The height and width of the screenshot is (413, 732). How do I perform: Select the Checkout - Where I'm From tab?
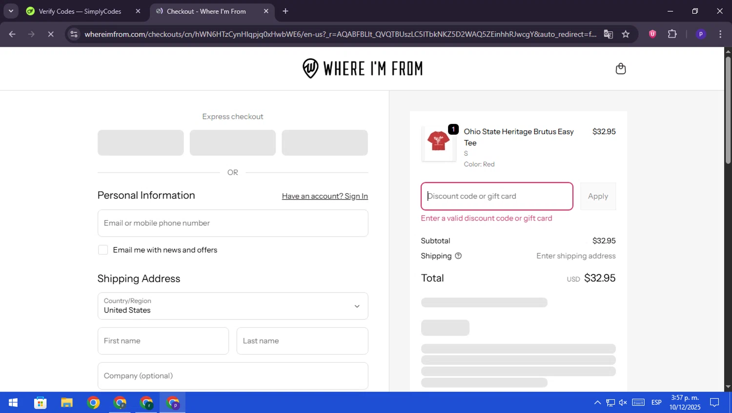coord(206,11)
